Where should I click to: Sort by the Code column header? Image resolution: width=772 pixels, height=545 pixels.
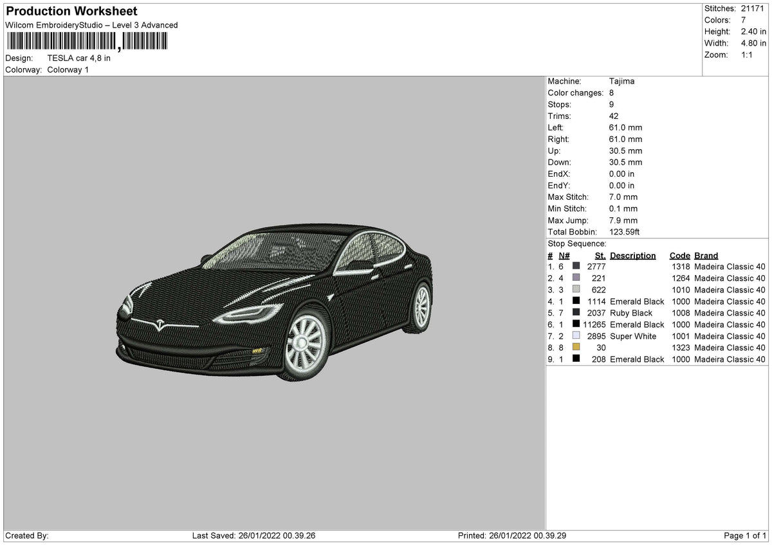point(679,255)
